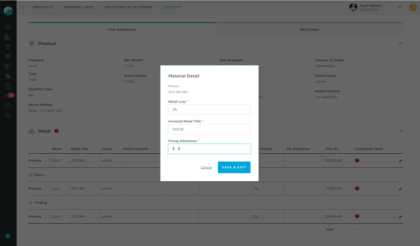Open the chat message icon in the sidebar
This screenshot has width=420, height=246.
click(x=8, y=106)
